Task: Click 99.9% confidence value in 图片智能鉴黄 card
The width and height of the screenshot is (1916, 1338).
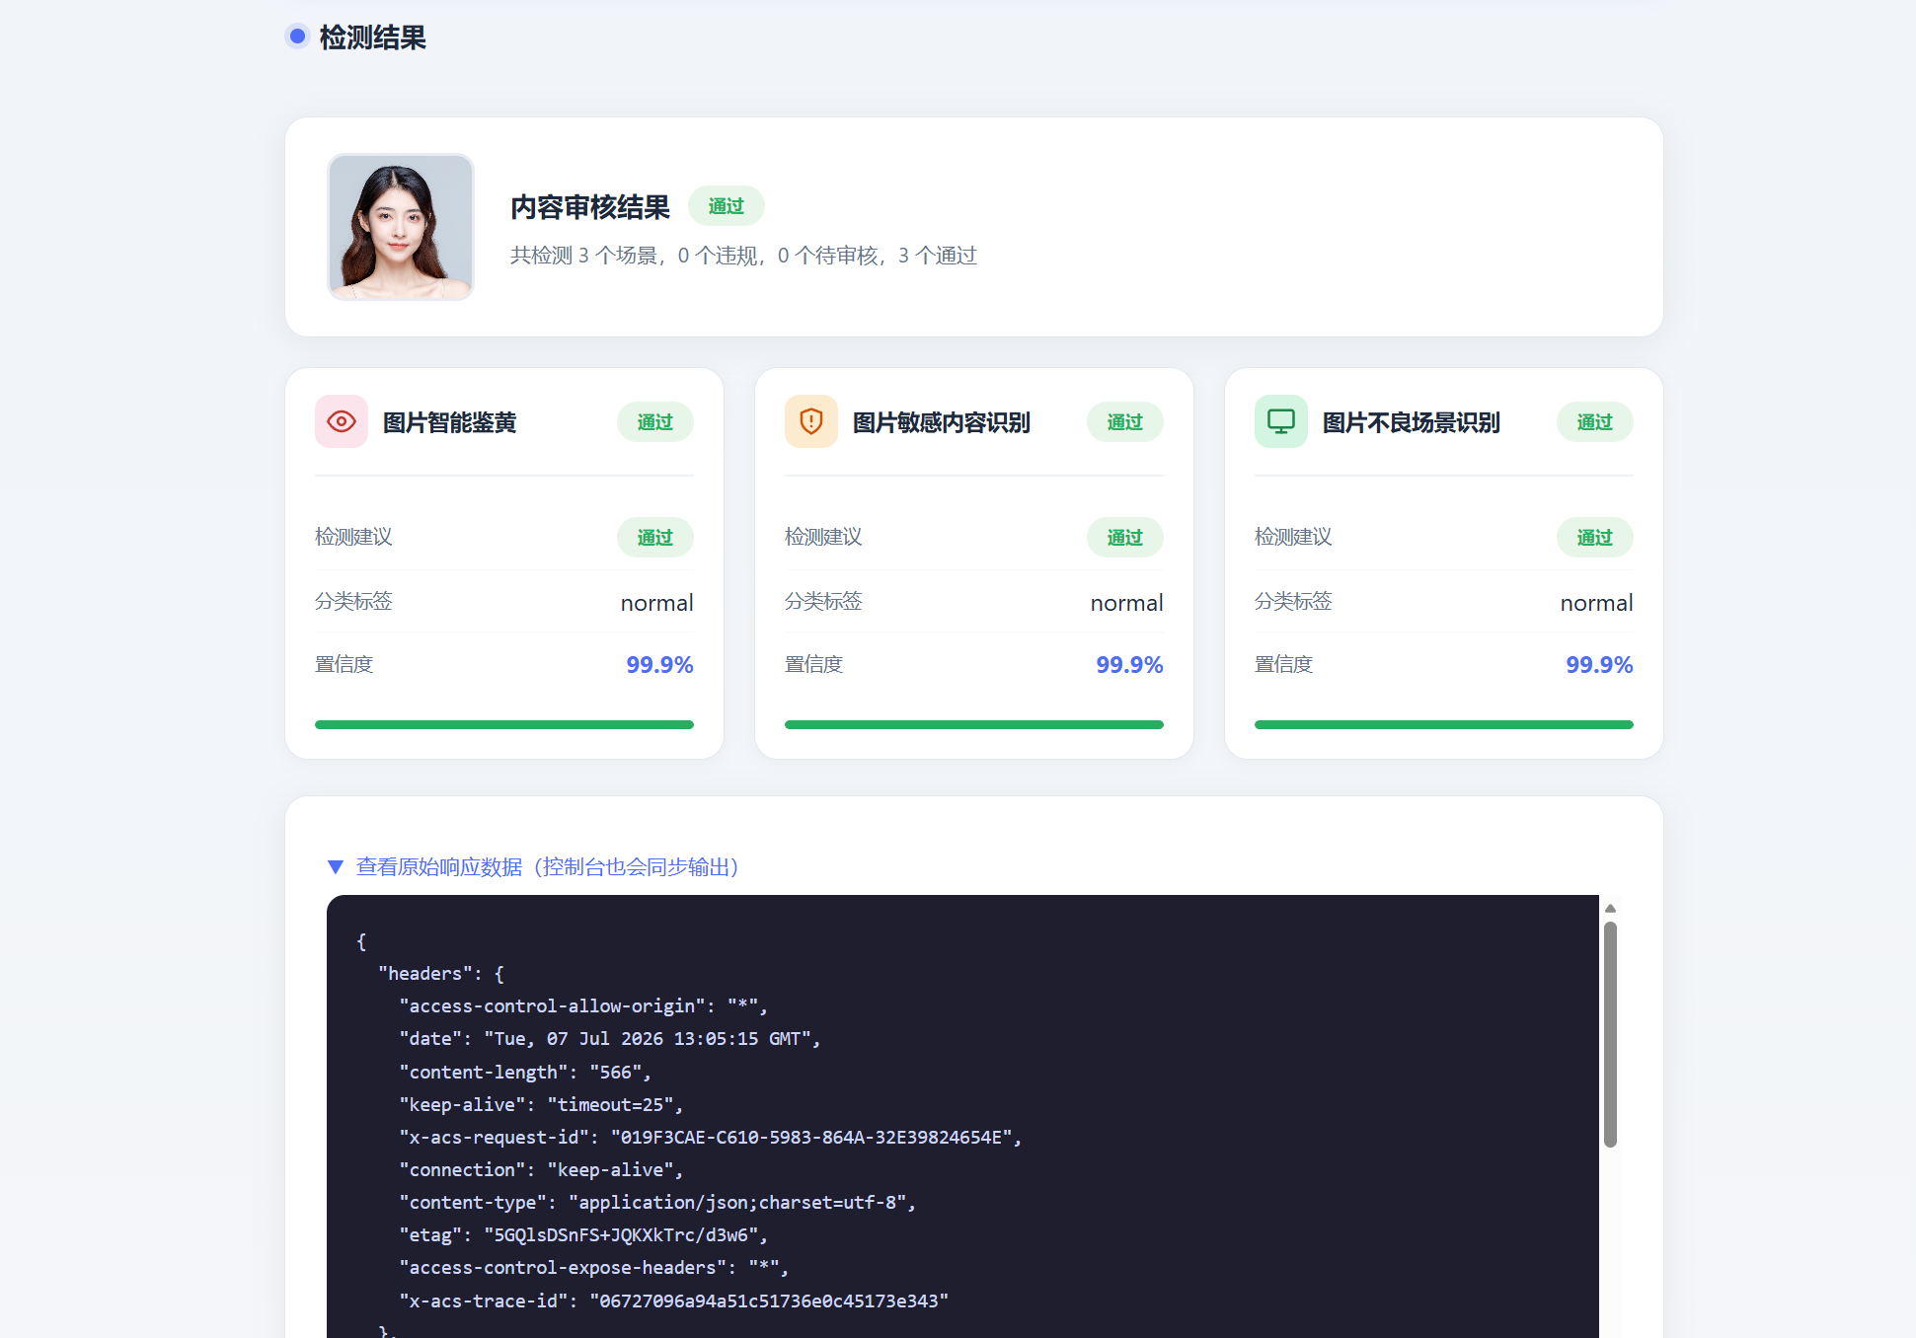Action: [x=660, y=665]
